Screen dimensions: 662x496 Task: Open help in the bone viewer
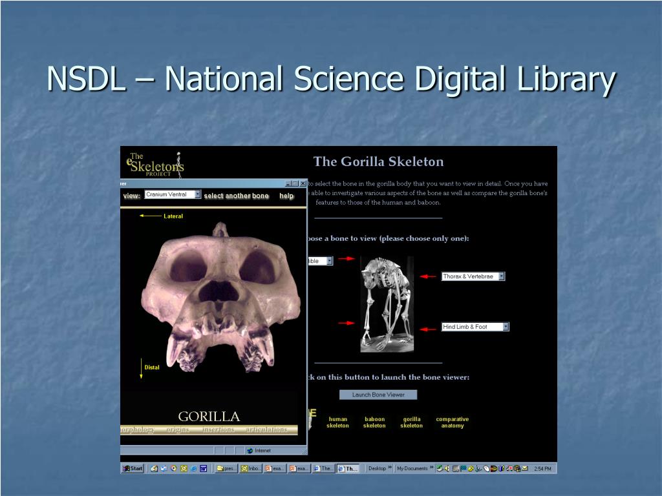286,196
